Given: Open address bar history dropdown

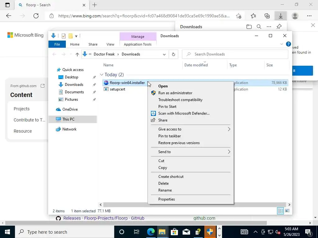Looking at the screenshot, I should tap(164, 54).
